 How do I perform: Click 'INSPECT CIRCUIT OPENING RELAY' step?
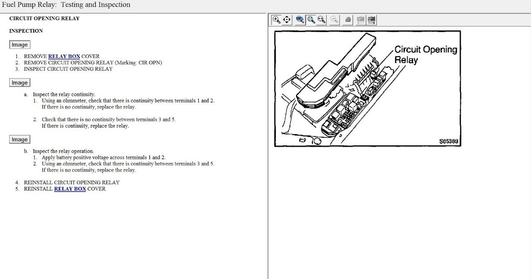[x=68, y=69]
